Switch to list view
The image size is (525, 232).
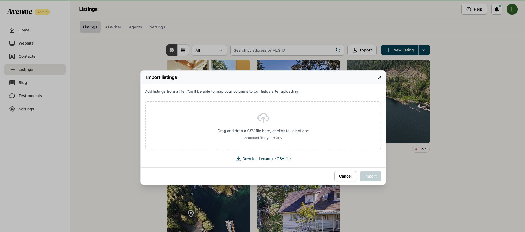point(183,50)
